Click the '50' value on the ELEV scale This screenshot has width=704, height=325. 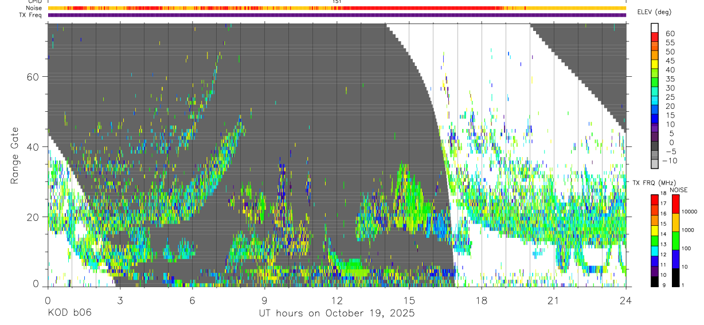click(x=670, y=52)
